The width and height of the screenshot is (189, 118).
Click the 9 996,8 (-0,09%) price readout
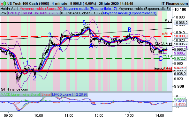(x=83, y=4)
